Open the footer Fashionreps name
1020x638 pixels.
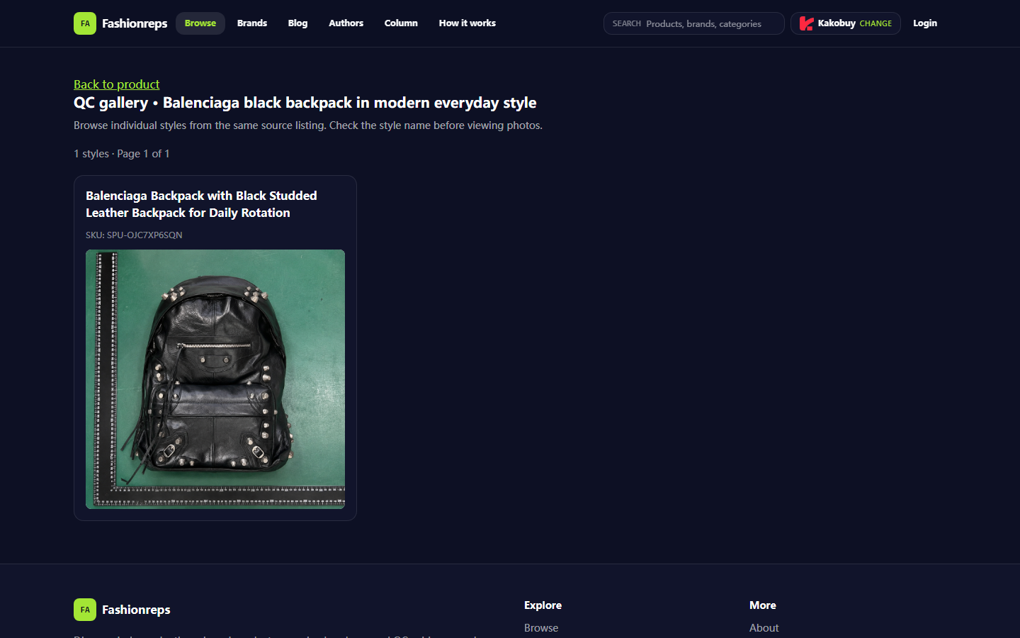136,610
